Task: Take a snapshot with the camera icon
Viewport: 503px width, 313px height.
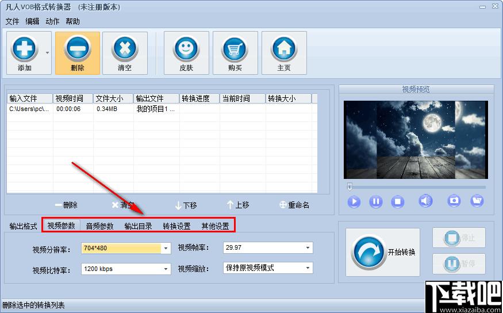Action: pos(454,201)
